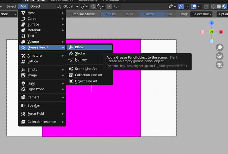Expand the Empty submenu
Screen dimensions: 228x154
42,70
